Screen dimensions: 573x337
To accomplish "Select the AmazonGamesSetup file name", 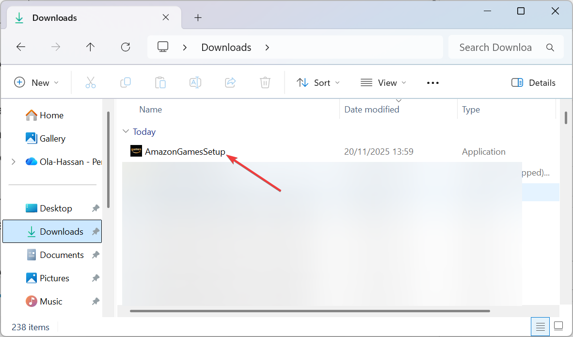I will click(x=185, y=151).
